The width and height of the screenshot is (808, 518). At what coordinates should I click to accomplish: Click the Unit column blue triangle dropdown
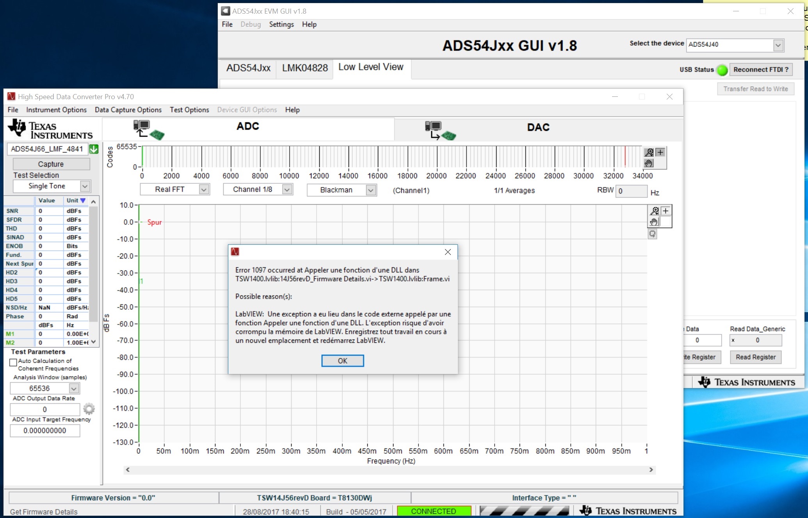83,200
